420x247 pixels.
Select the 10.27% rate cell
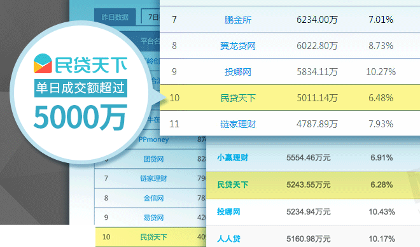point(381,72)
